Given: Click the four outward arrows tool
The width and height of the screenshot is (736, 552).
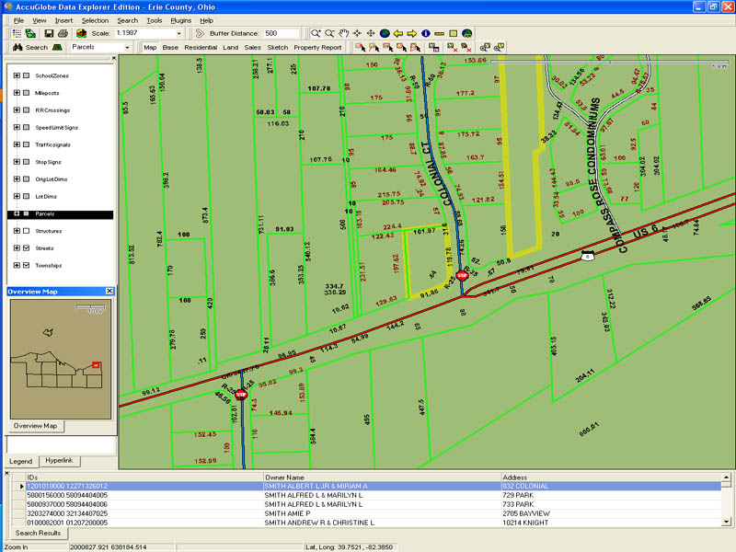Looking at the screenshot, I should tap(371, 33).
